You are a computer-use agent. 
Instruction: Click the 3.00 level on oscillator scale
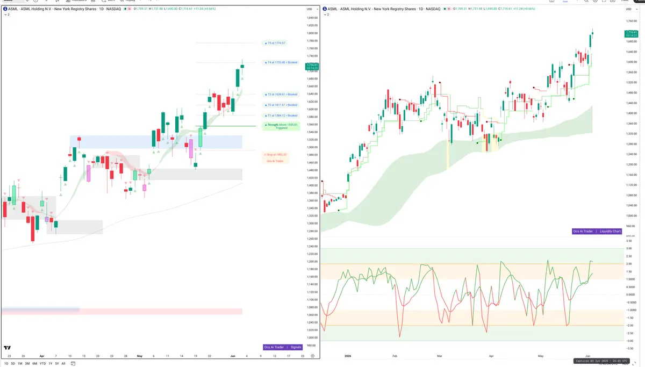[x=629, y=248]
